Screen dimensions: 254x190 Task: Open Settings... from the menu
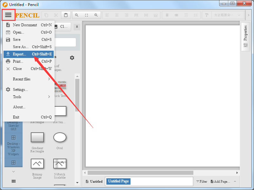click(x=29, y=90)
